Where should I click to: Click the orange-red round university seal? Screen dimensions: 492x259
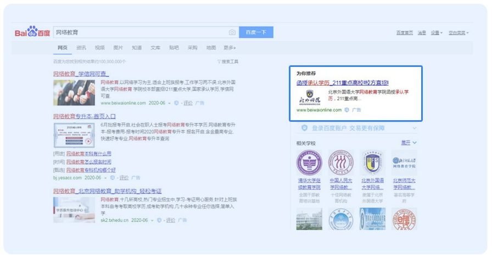point(404,219)
